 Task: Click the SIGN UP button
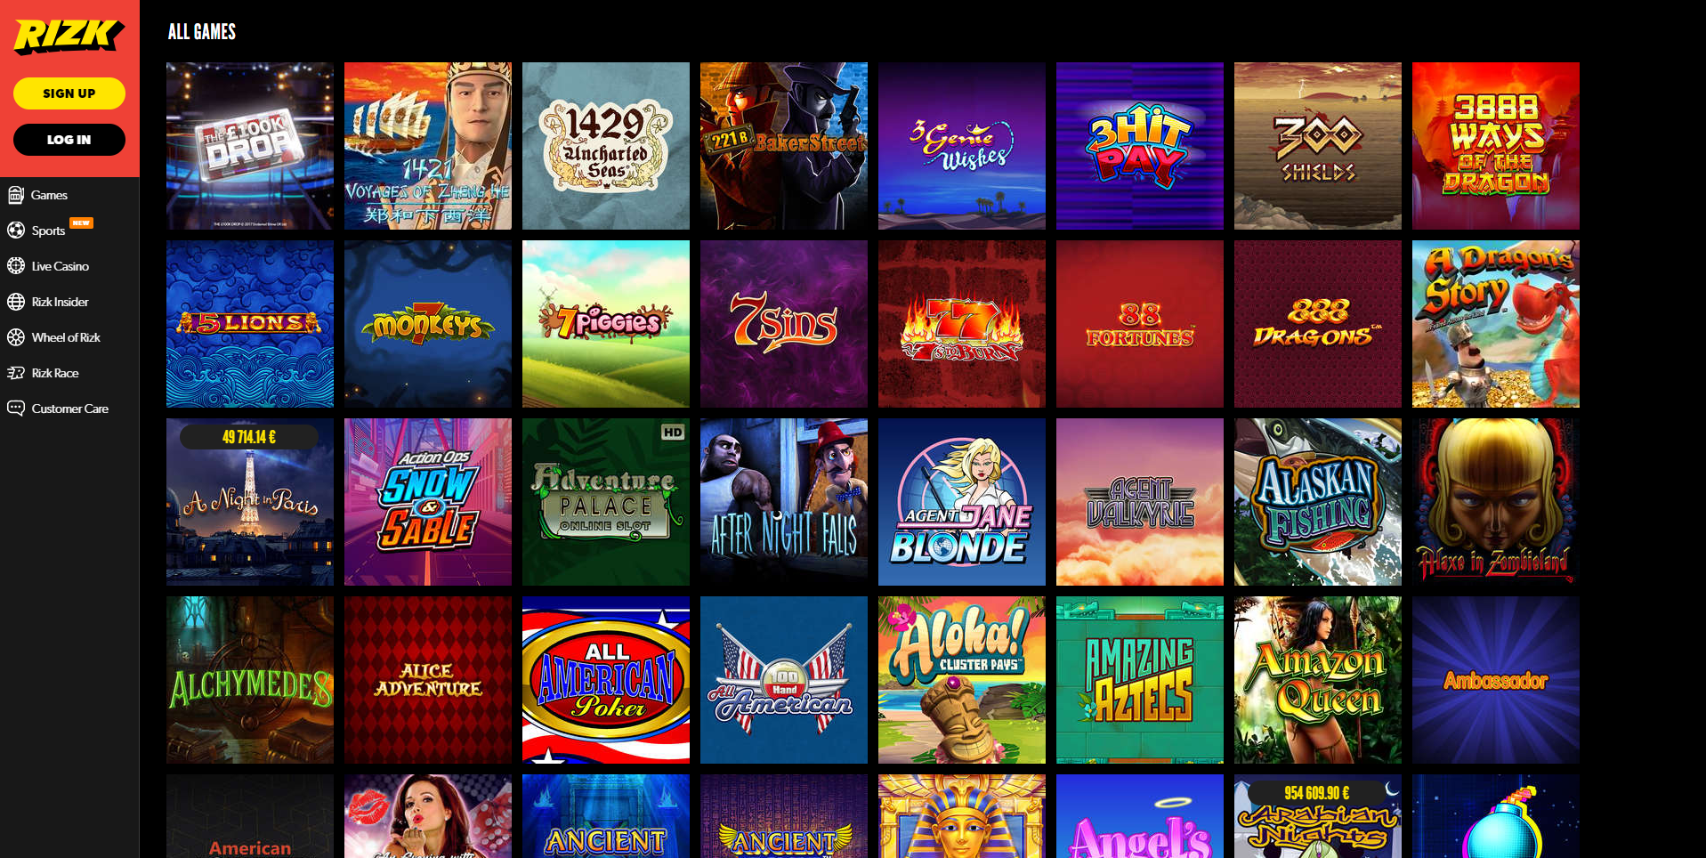pyautogui.click(x=69, y=93)
